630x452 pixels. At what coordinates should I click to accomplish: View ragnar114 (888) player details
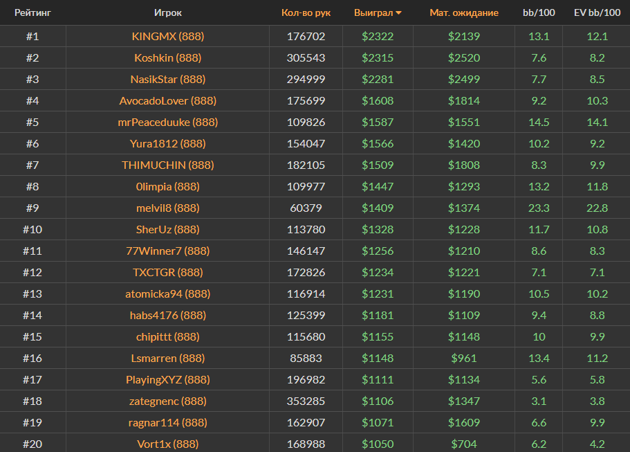pyautogui.click(x=168, y=422)
